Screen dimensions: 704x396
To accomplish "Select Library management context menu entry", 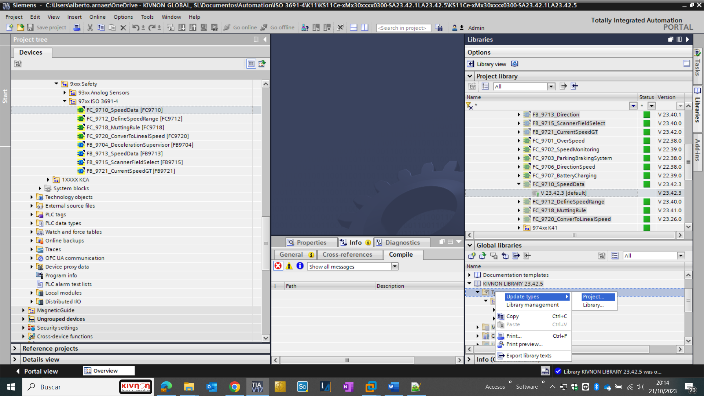I will [532, 305].
